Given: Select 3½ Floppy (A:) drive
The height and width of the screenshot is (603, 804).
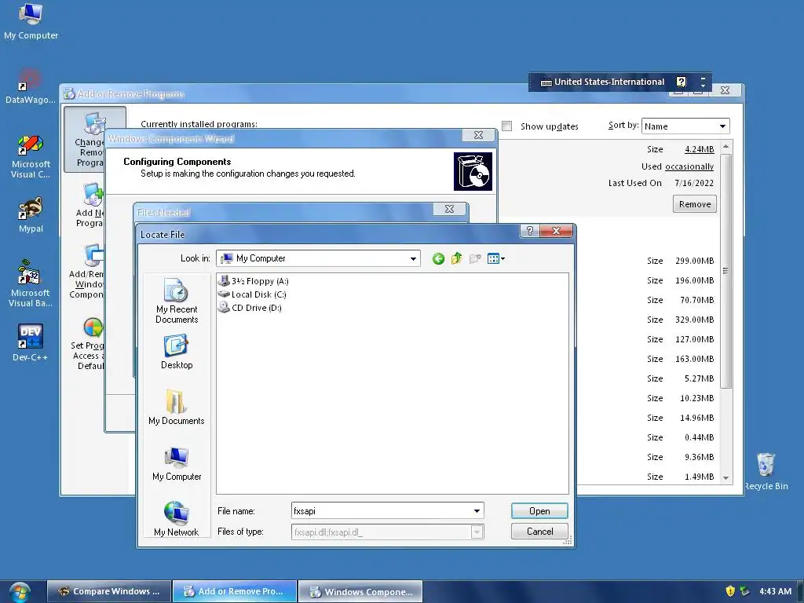Looking at the screenshot, I should [x=254, y=281].
